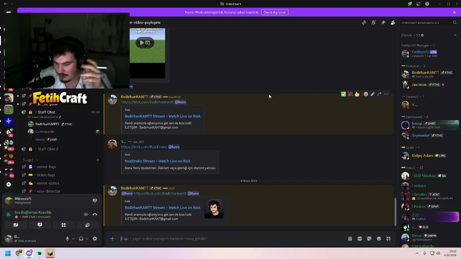The width and height of the screenshot is (461, 259).
Task: Open the Threads icon in channel header
Action: [364, 22]
